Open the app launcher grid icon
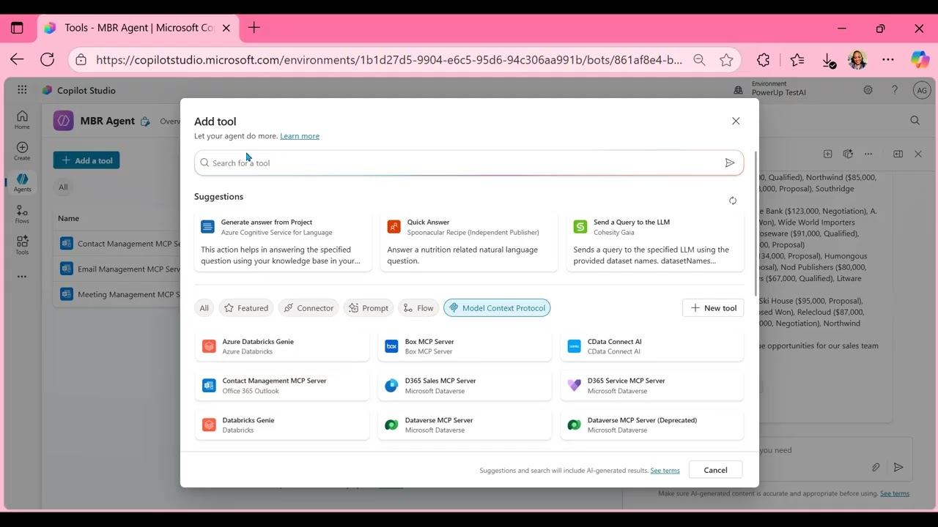The width and height of the screenshot is (938, 527). pyautogui.click(x=22, y=90)
